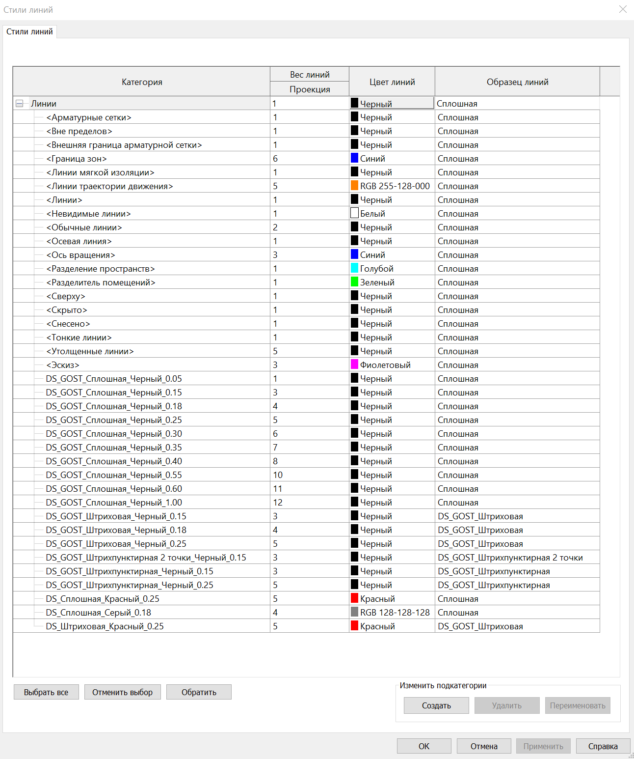Click red swatch of DS_Сплошная_Красный_0.25
Screen dimensions: 634x759
click(x=354, y=598)
